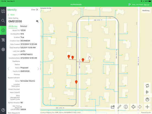
Task: Tap the GMS12030 feature title
Action: 15,21
